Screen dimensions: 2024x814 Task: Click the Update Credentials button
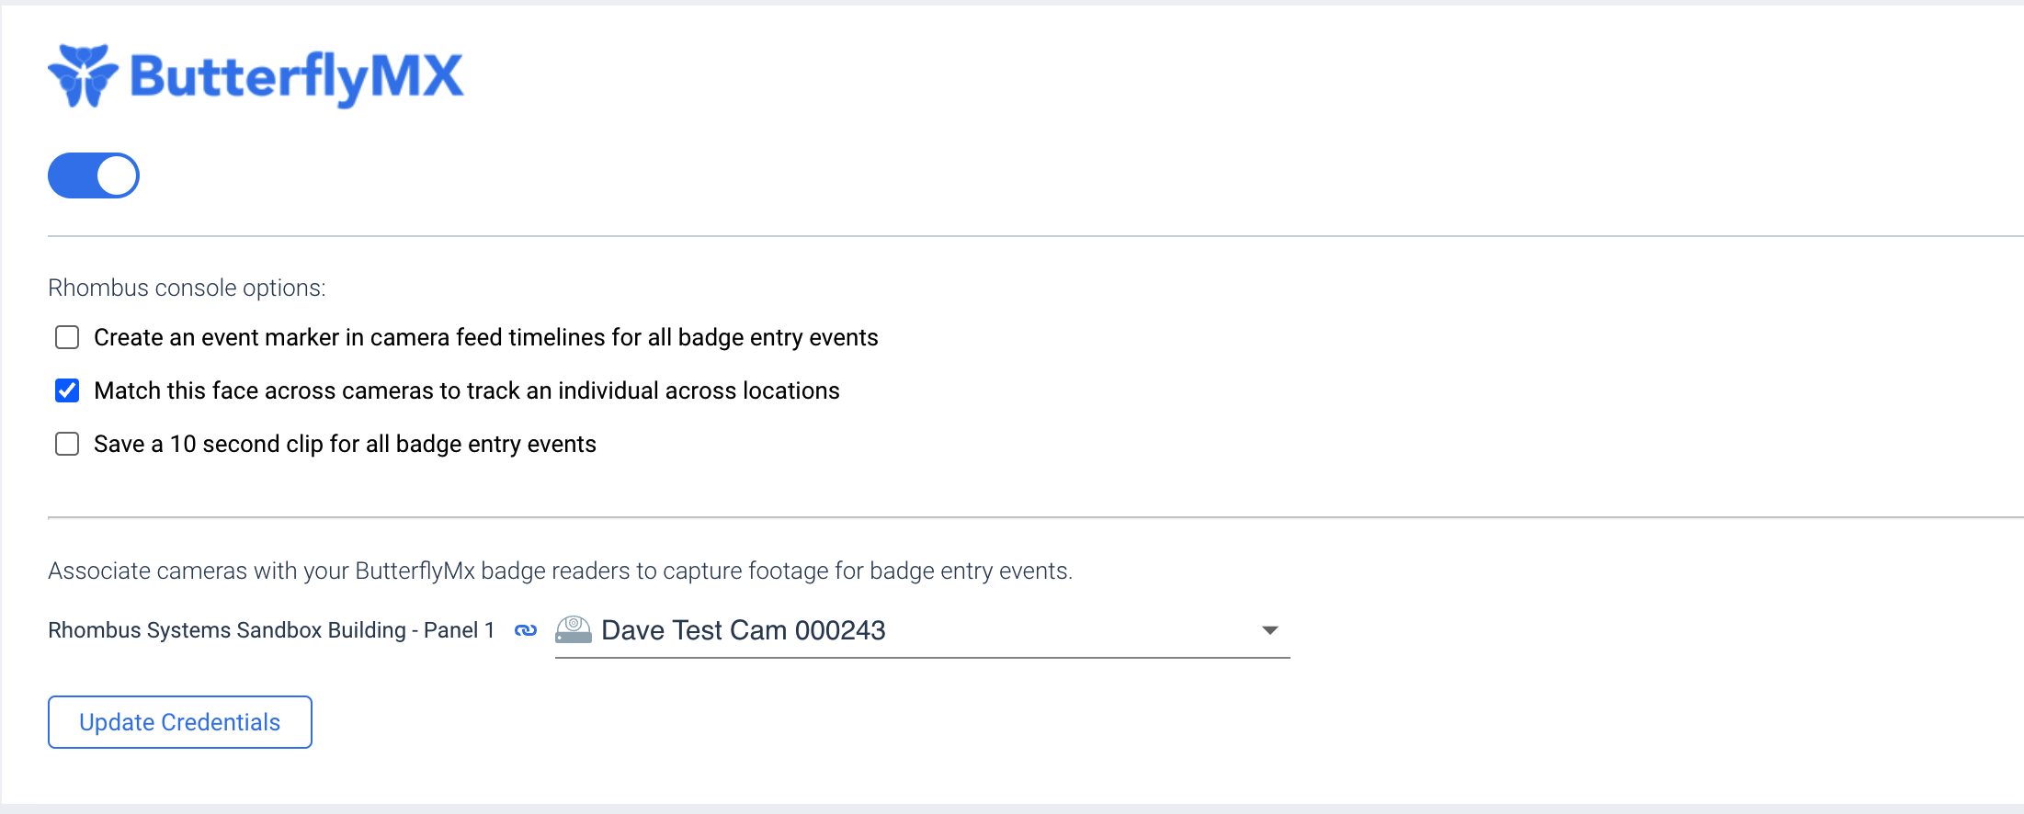(x=180, y=722)
